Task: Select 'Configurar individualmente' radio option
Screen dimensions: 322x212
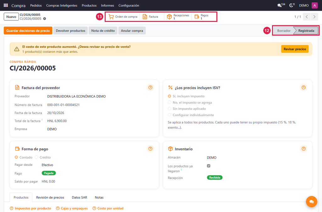Action: [x=169, y=115]
